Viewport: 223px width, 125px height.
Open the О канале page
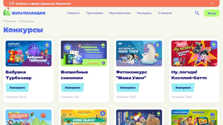point(165,13)
